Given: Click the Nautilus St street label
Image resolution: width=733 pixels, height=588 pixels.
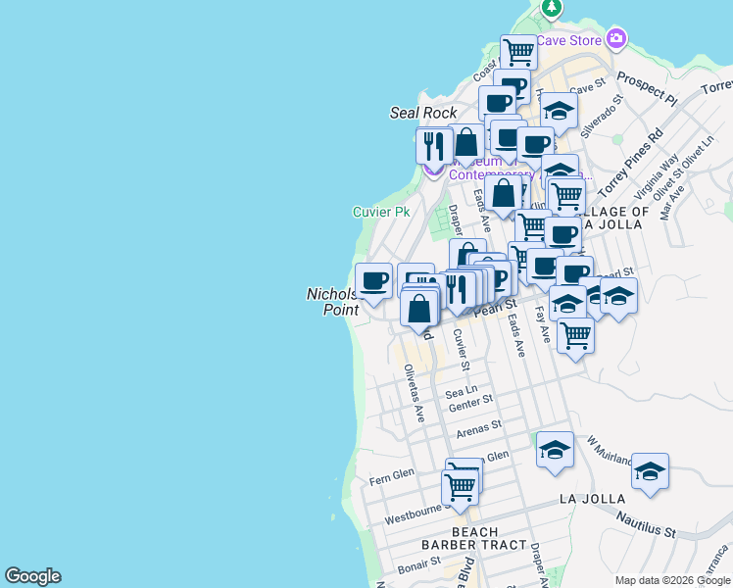Looking at the screenshot, I should [x=646, y=524].
